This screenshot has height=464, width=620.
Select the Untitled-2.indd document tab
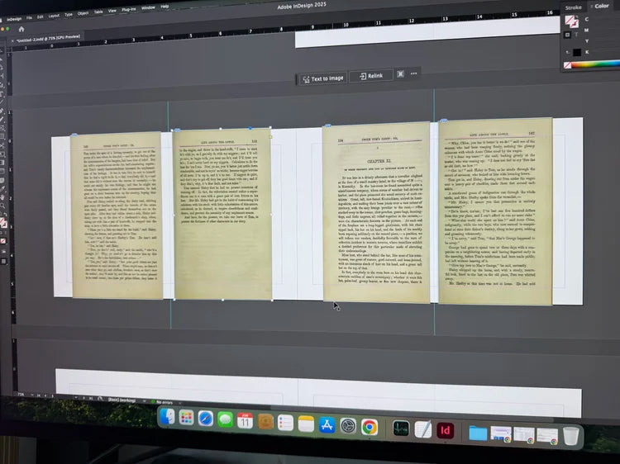49,38
